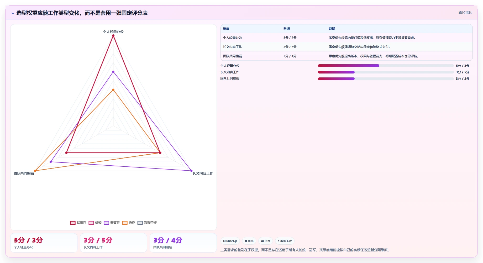Open the 5分 / 3分 个人轻量办公 stat card
This screenshot has height=263, width=483.
[x=44, y=243]
